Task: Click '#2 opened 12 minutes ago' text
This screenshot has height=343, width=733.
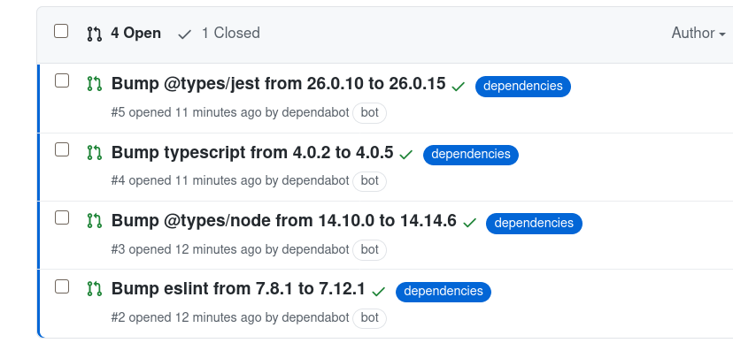Action: click(186, 318)
